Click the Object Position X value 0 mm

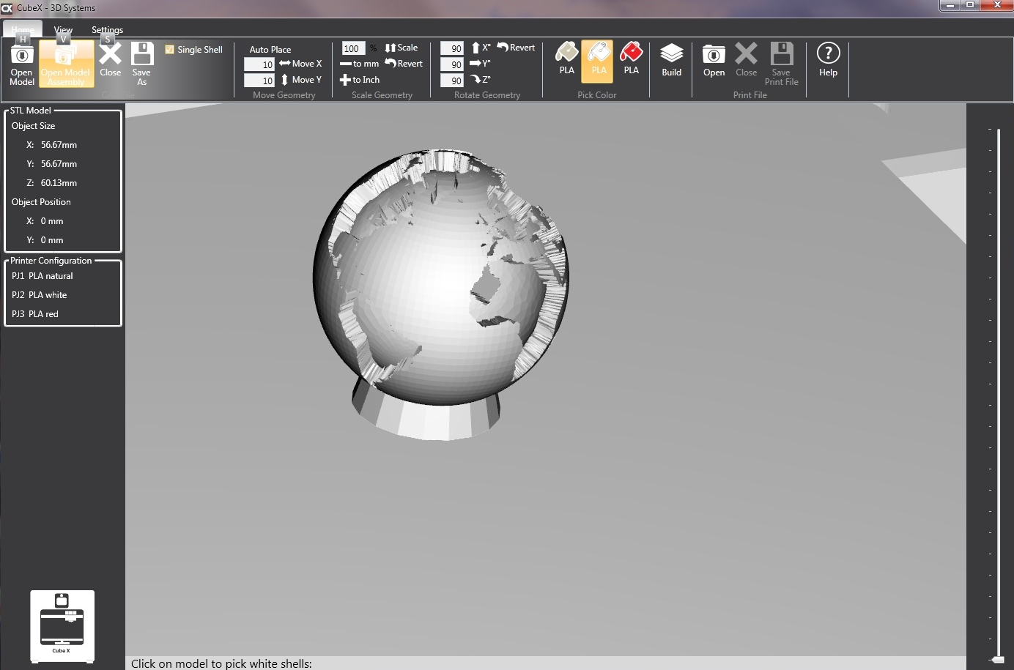(x=52, y=221)
